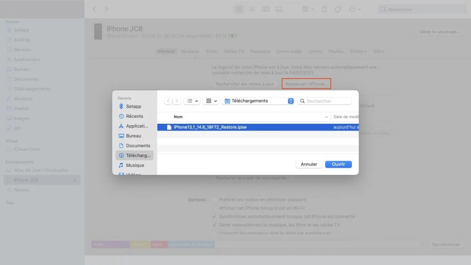The width and height of the screenshot is (471, 265).
Task: Switch to Séries TV tab
Action: pyautogui.click(x=234, y=52)
